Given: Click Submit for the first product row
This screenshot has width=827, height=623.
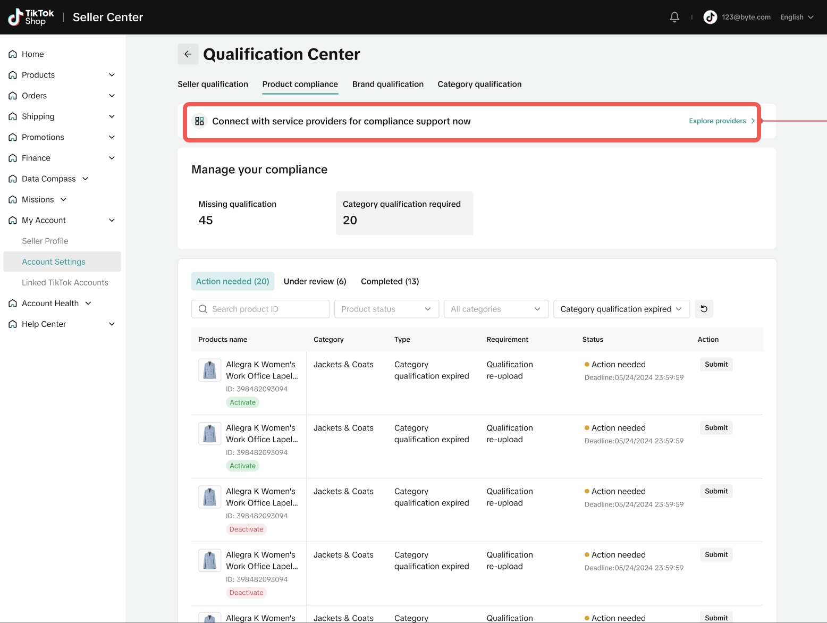Looking at the screenshot, I should (x=715, y=364).
